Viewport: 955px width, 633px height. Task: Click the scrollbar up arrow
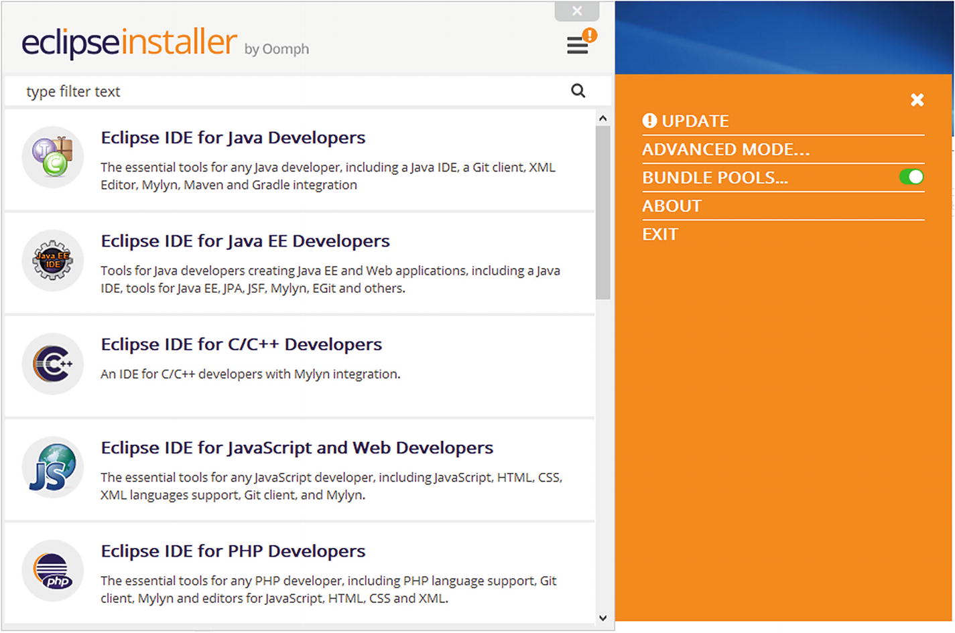click(x=602, y=119)
